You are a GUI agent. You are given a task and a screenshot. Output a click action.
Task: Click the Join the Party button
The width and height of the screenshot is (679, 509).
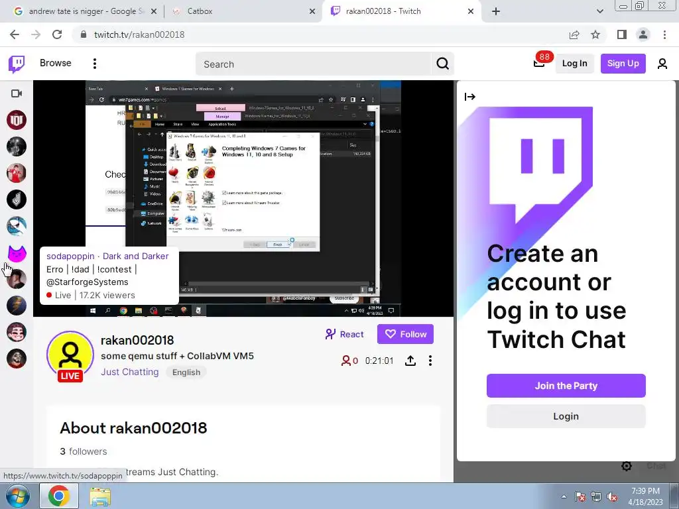pyautogui.click(x=566, y=386)
